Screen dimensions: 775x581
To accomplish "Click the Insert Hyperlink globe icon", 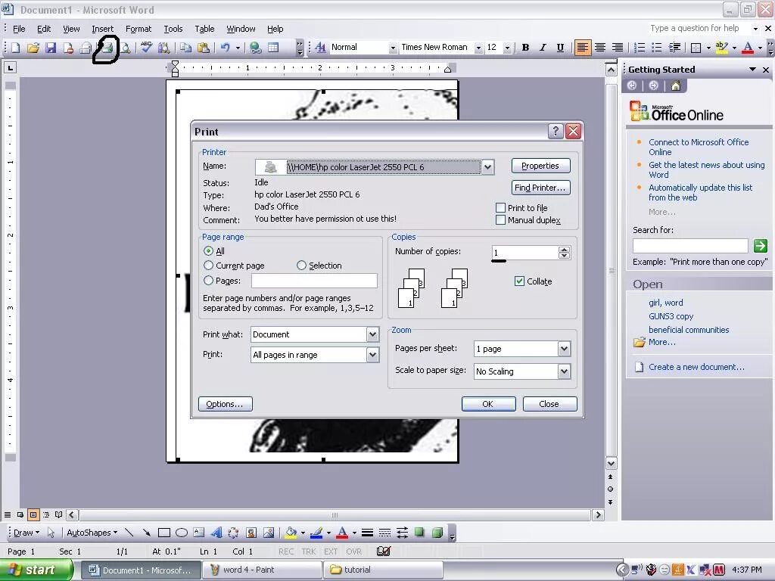I will [256, 48].
